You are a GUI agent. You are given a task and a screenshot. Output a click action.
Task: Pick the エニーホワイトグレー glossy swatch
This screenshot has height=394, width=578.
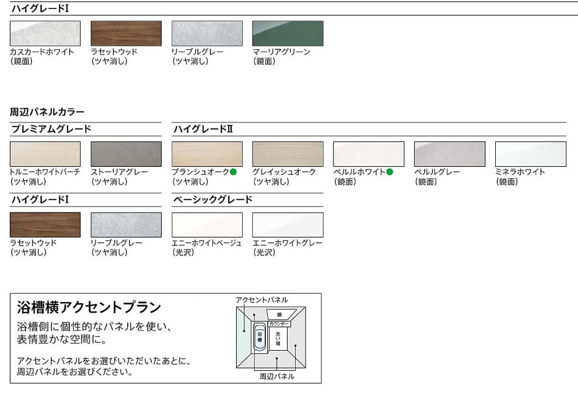click(x=288, y=225)
